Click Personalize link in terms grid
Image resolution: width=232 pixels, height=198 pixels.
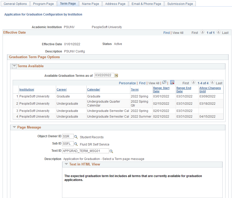pyautogui.click(x=127, y=83)
